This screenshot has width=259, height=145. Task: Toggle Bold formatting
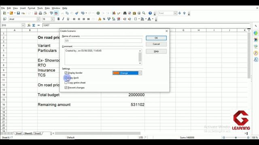tap(58, 19)
